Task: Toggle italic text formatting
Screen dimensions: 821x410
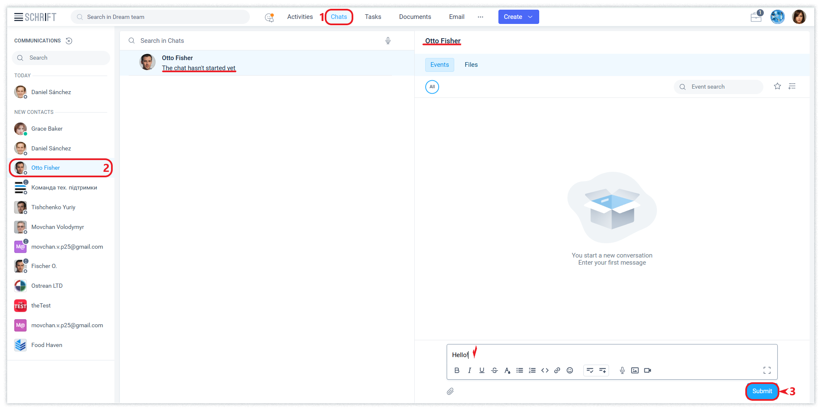Action: (469, 370)
